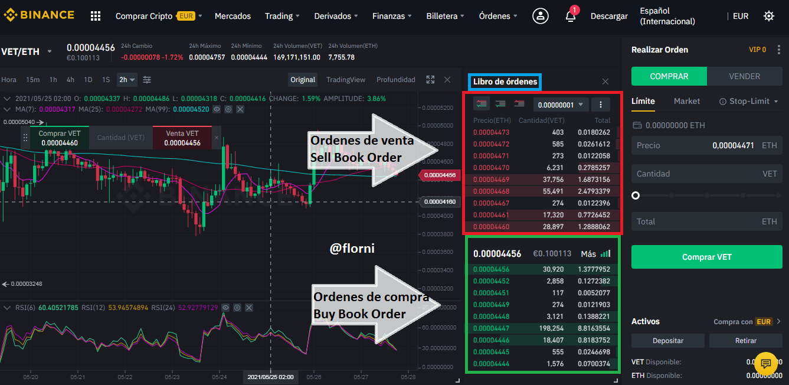789x385 pixels.
Task: Open the Binance logo home link
Action: 39,16
